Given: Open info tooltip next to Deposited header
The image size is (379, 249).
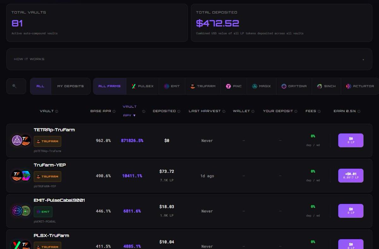Looking at the screenshot, I should pos(179,111).
